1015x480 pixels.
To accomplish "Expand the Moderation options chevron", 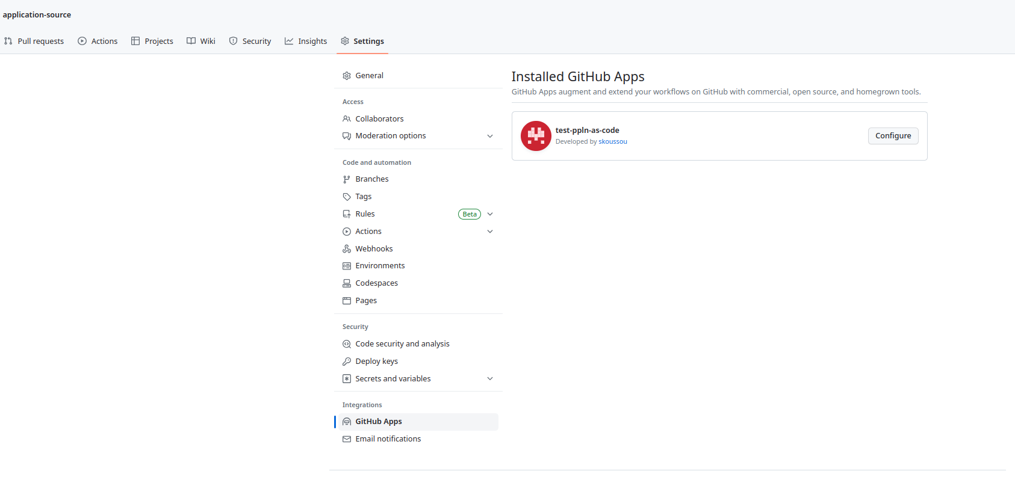I will 490,136.
